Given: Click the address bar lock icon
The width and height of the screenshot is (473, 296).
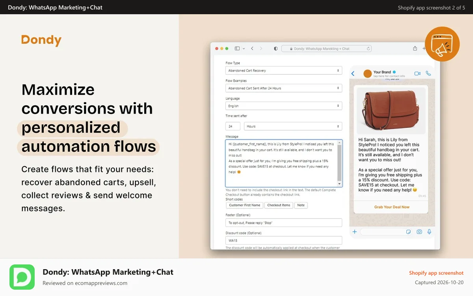Looking at the screenshot, I should pos(291,49).
